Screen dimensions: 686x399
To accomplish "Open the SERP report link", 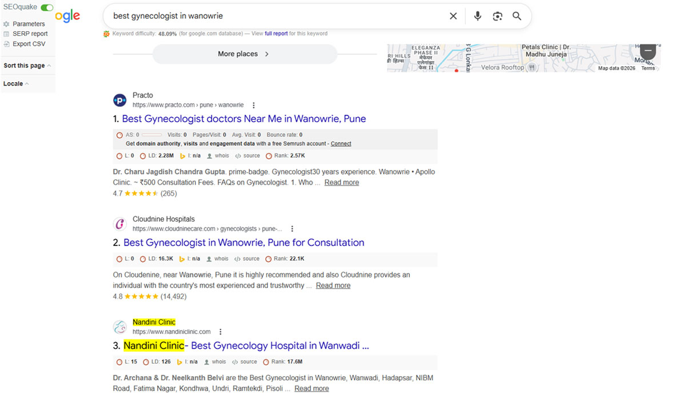I will tap(30, 34).
